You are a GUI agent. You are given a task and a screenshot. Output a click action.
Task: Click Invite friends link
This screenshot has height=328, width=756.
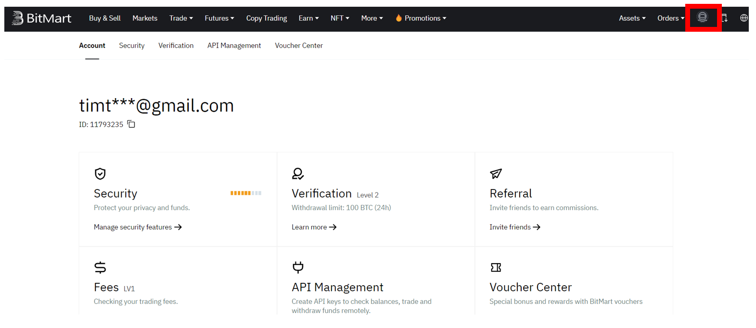515,227
